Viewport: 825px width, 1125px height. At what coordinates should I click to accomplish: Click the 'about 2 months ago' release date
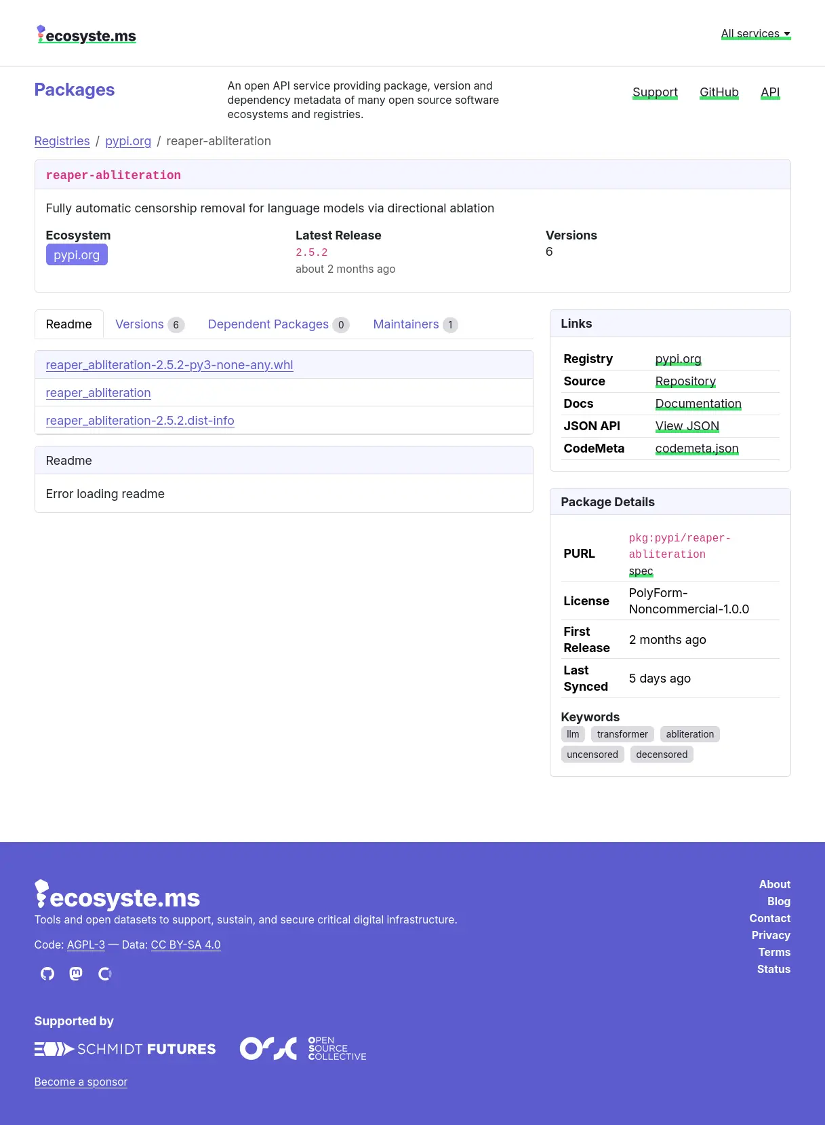point(345,269)
